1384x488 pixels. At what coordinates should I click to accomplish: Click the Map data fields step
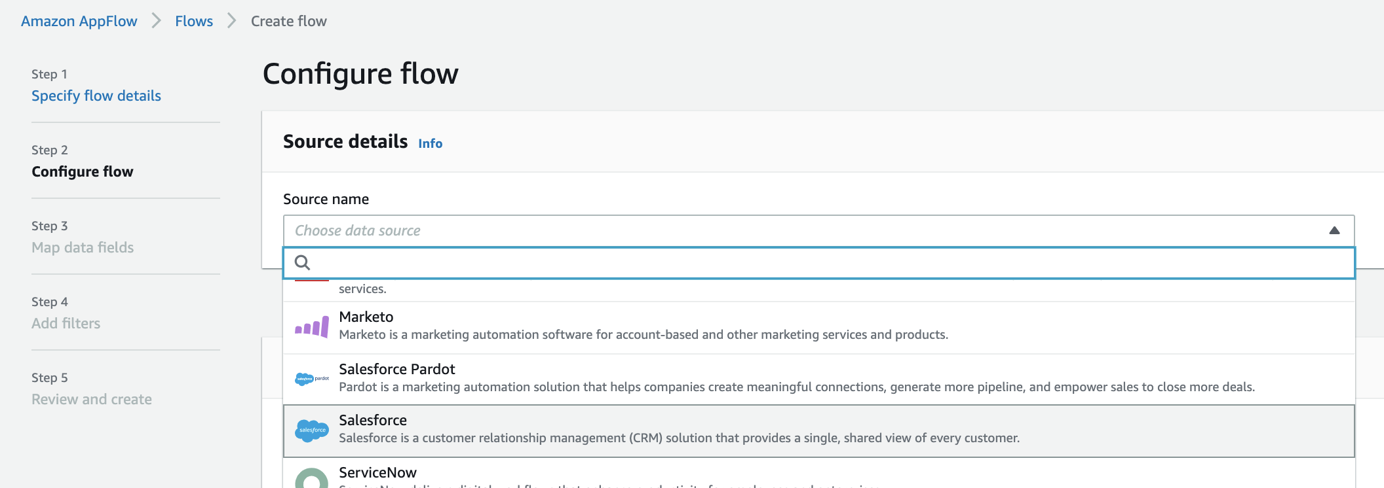(83, 248)
